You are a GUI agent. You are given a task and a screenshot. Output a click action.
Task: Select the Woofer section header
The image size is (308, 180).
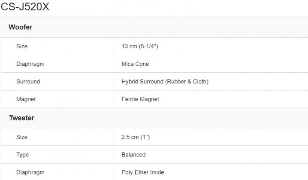coord(154,27)
